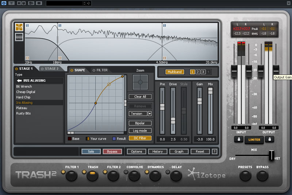Click the band Mix slider handle
The height and width of the screenshot is (195, 292).
click(x=211, y=91)
